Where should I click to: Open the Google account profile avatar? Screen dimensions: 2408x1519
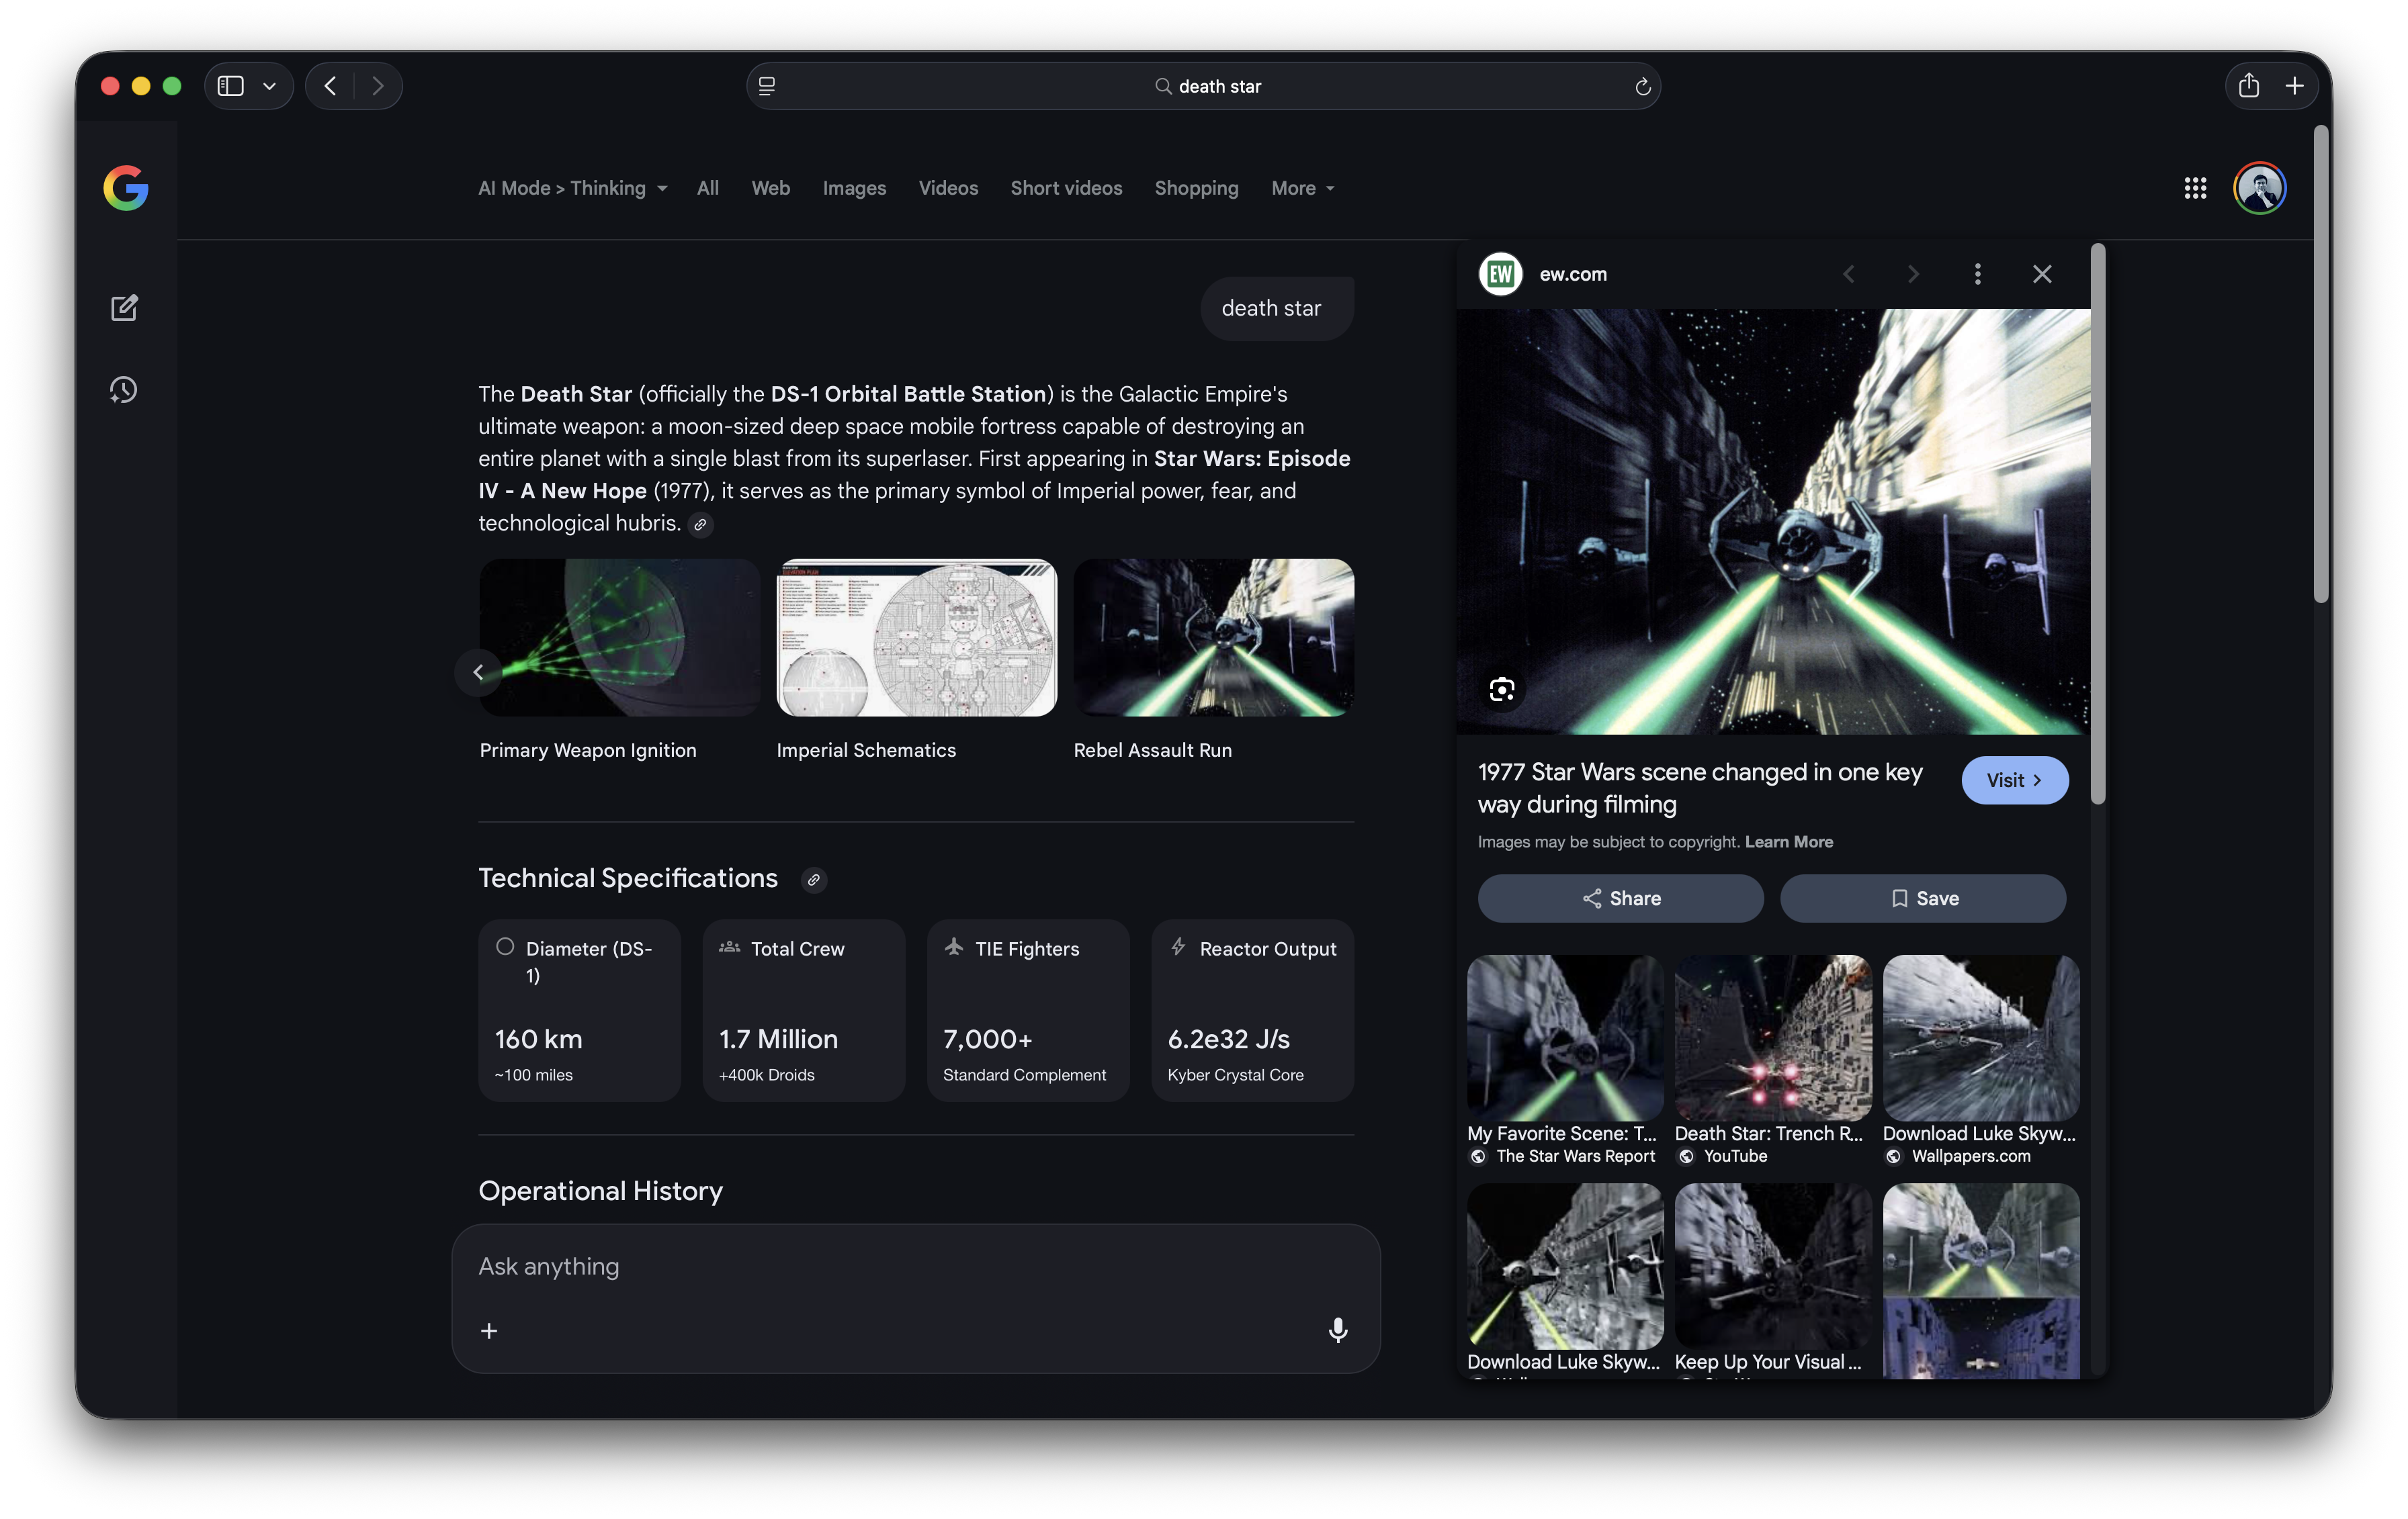pos(2260,188)
